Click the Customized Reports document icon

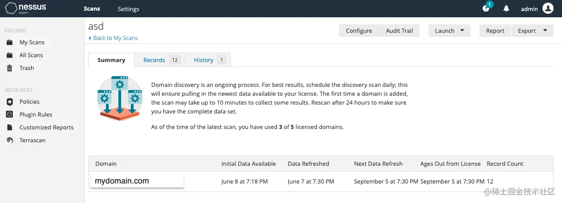[x=9, y=128]
